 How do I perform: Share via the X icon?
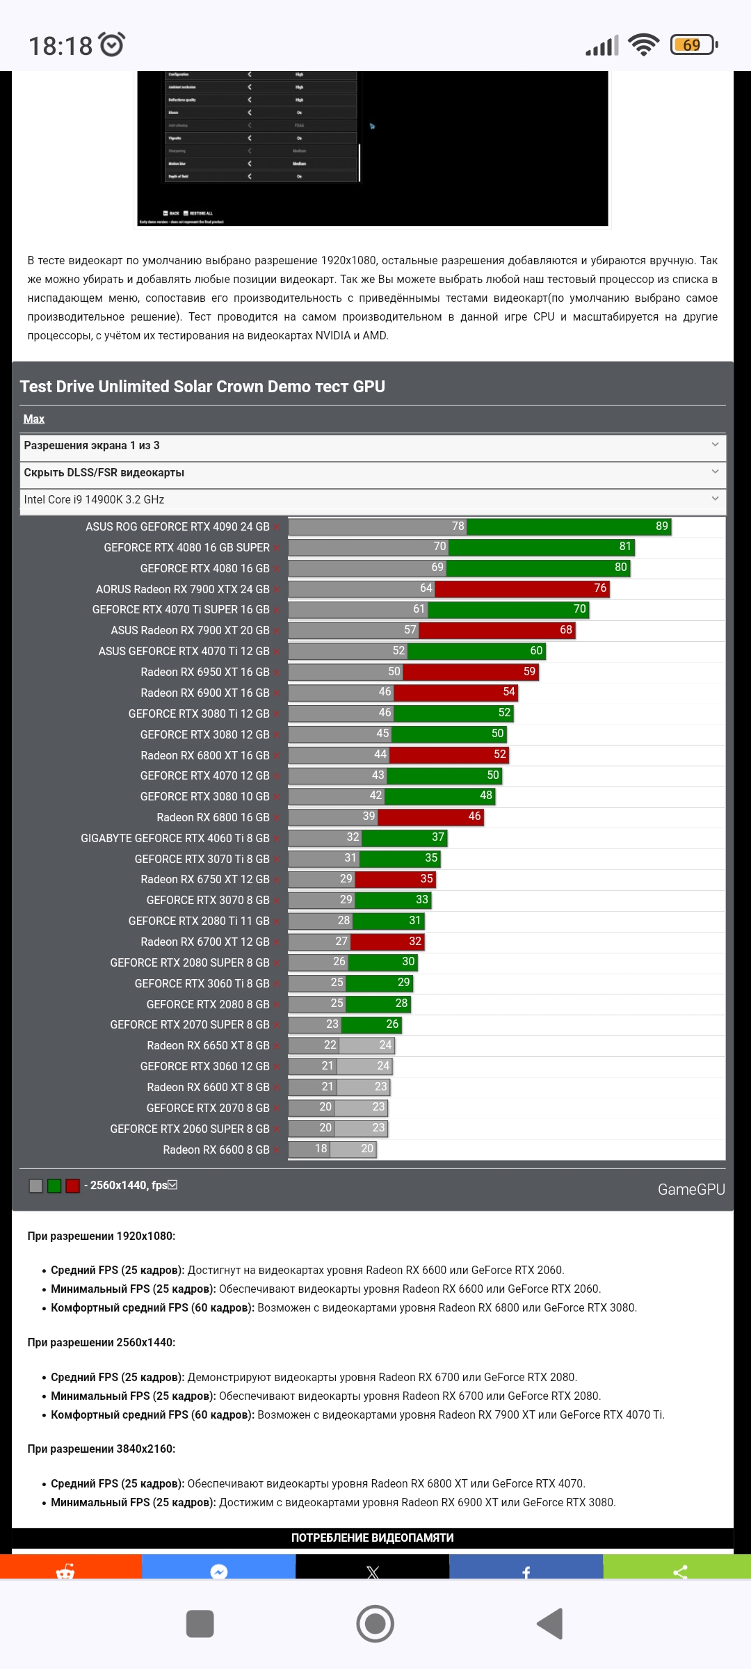(373, 1567)
